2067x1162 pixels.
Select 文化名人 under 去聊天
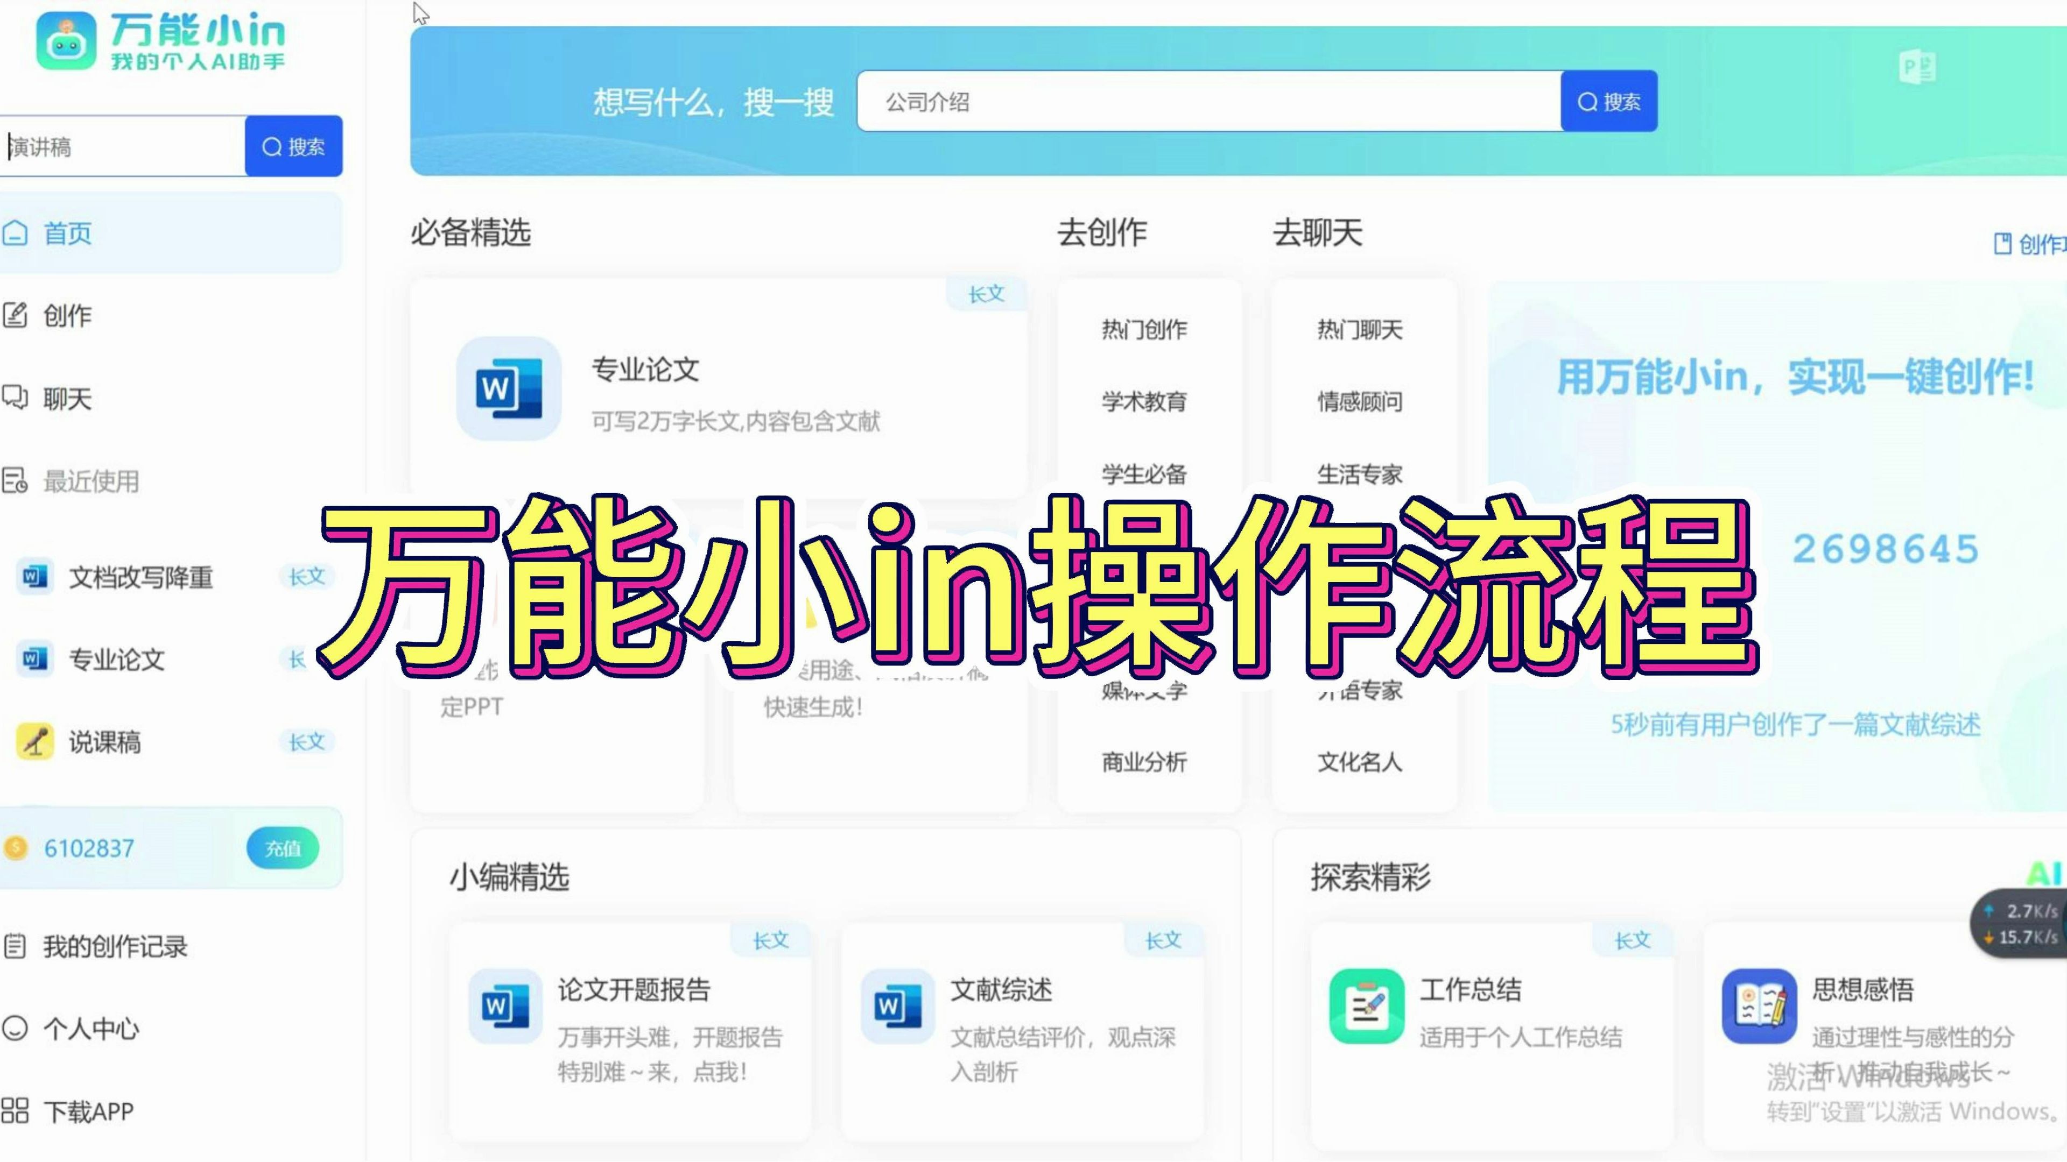click(1359, 762)
